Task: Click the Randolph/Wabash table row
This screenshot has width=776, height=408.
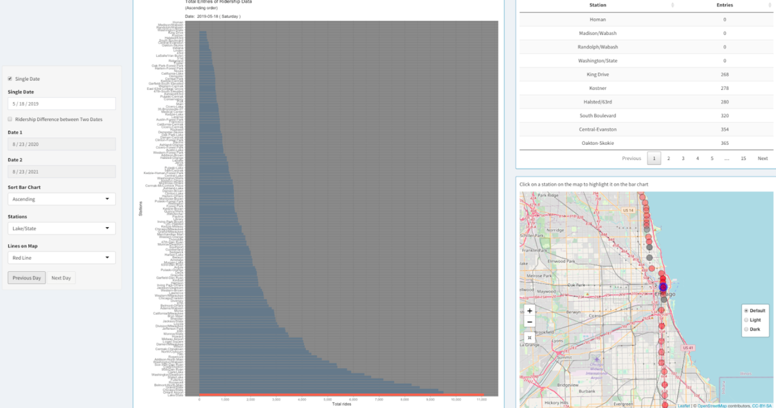Action: tap(646, 47)
